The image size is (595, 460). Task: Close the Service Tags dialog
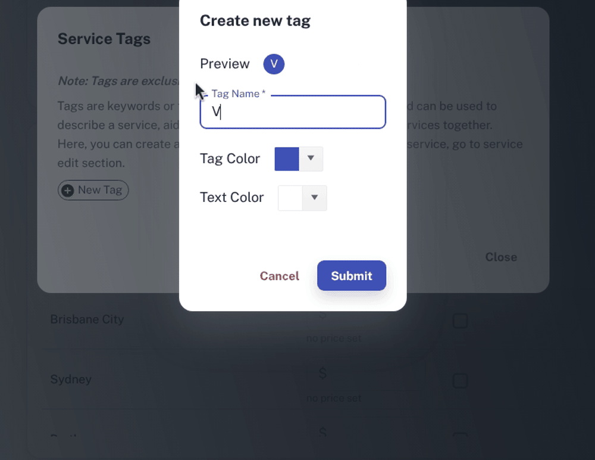pyautogui.click(x=500, y=257)
